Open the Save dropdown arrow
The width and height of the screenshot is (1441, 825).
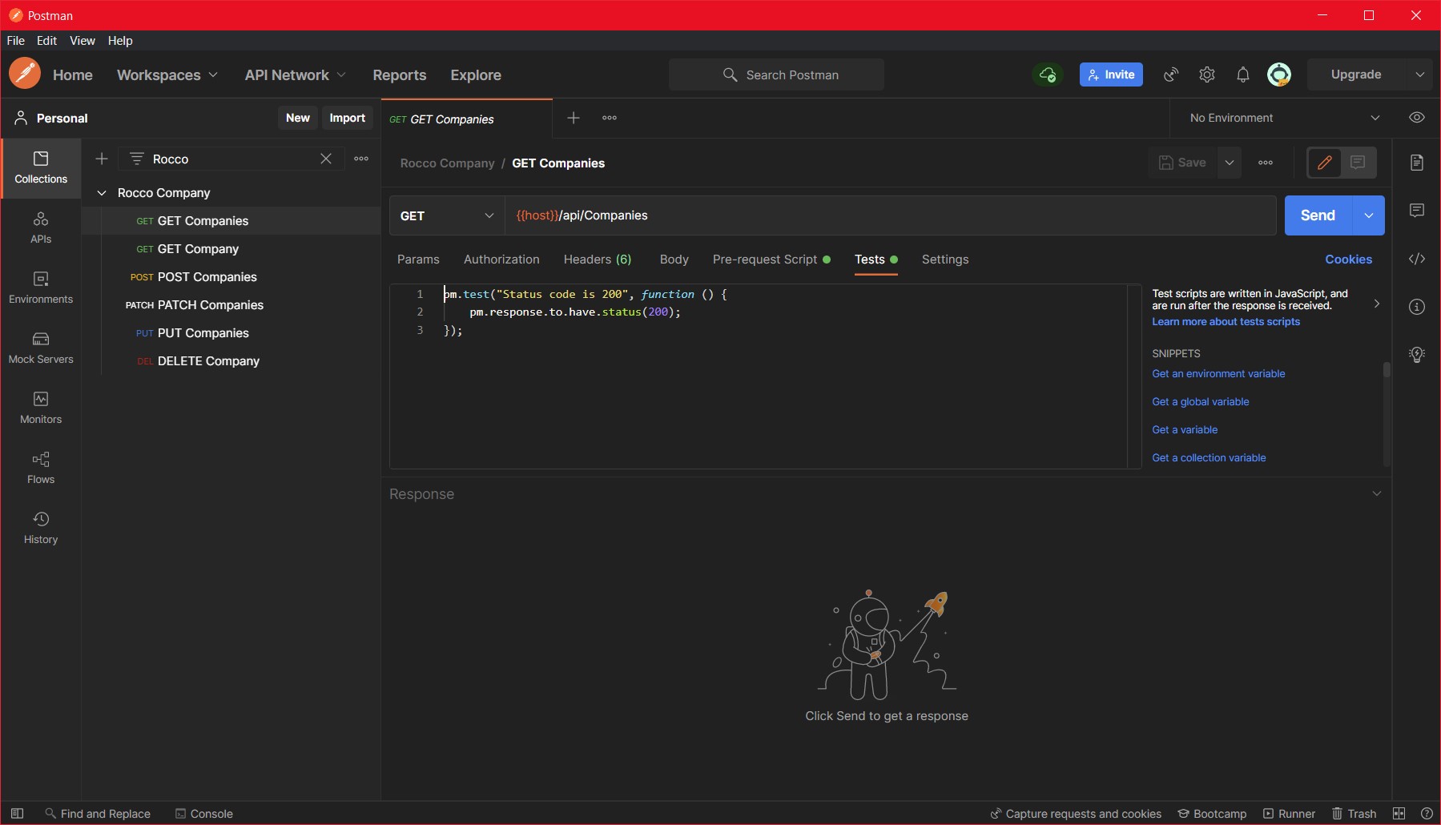pos(1230,163)
